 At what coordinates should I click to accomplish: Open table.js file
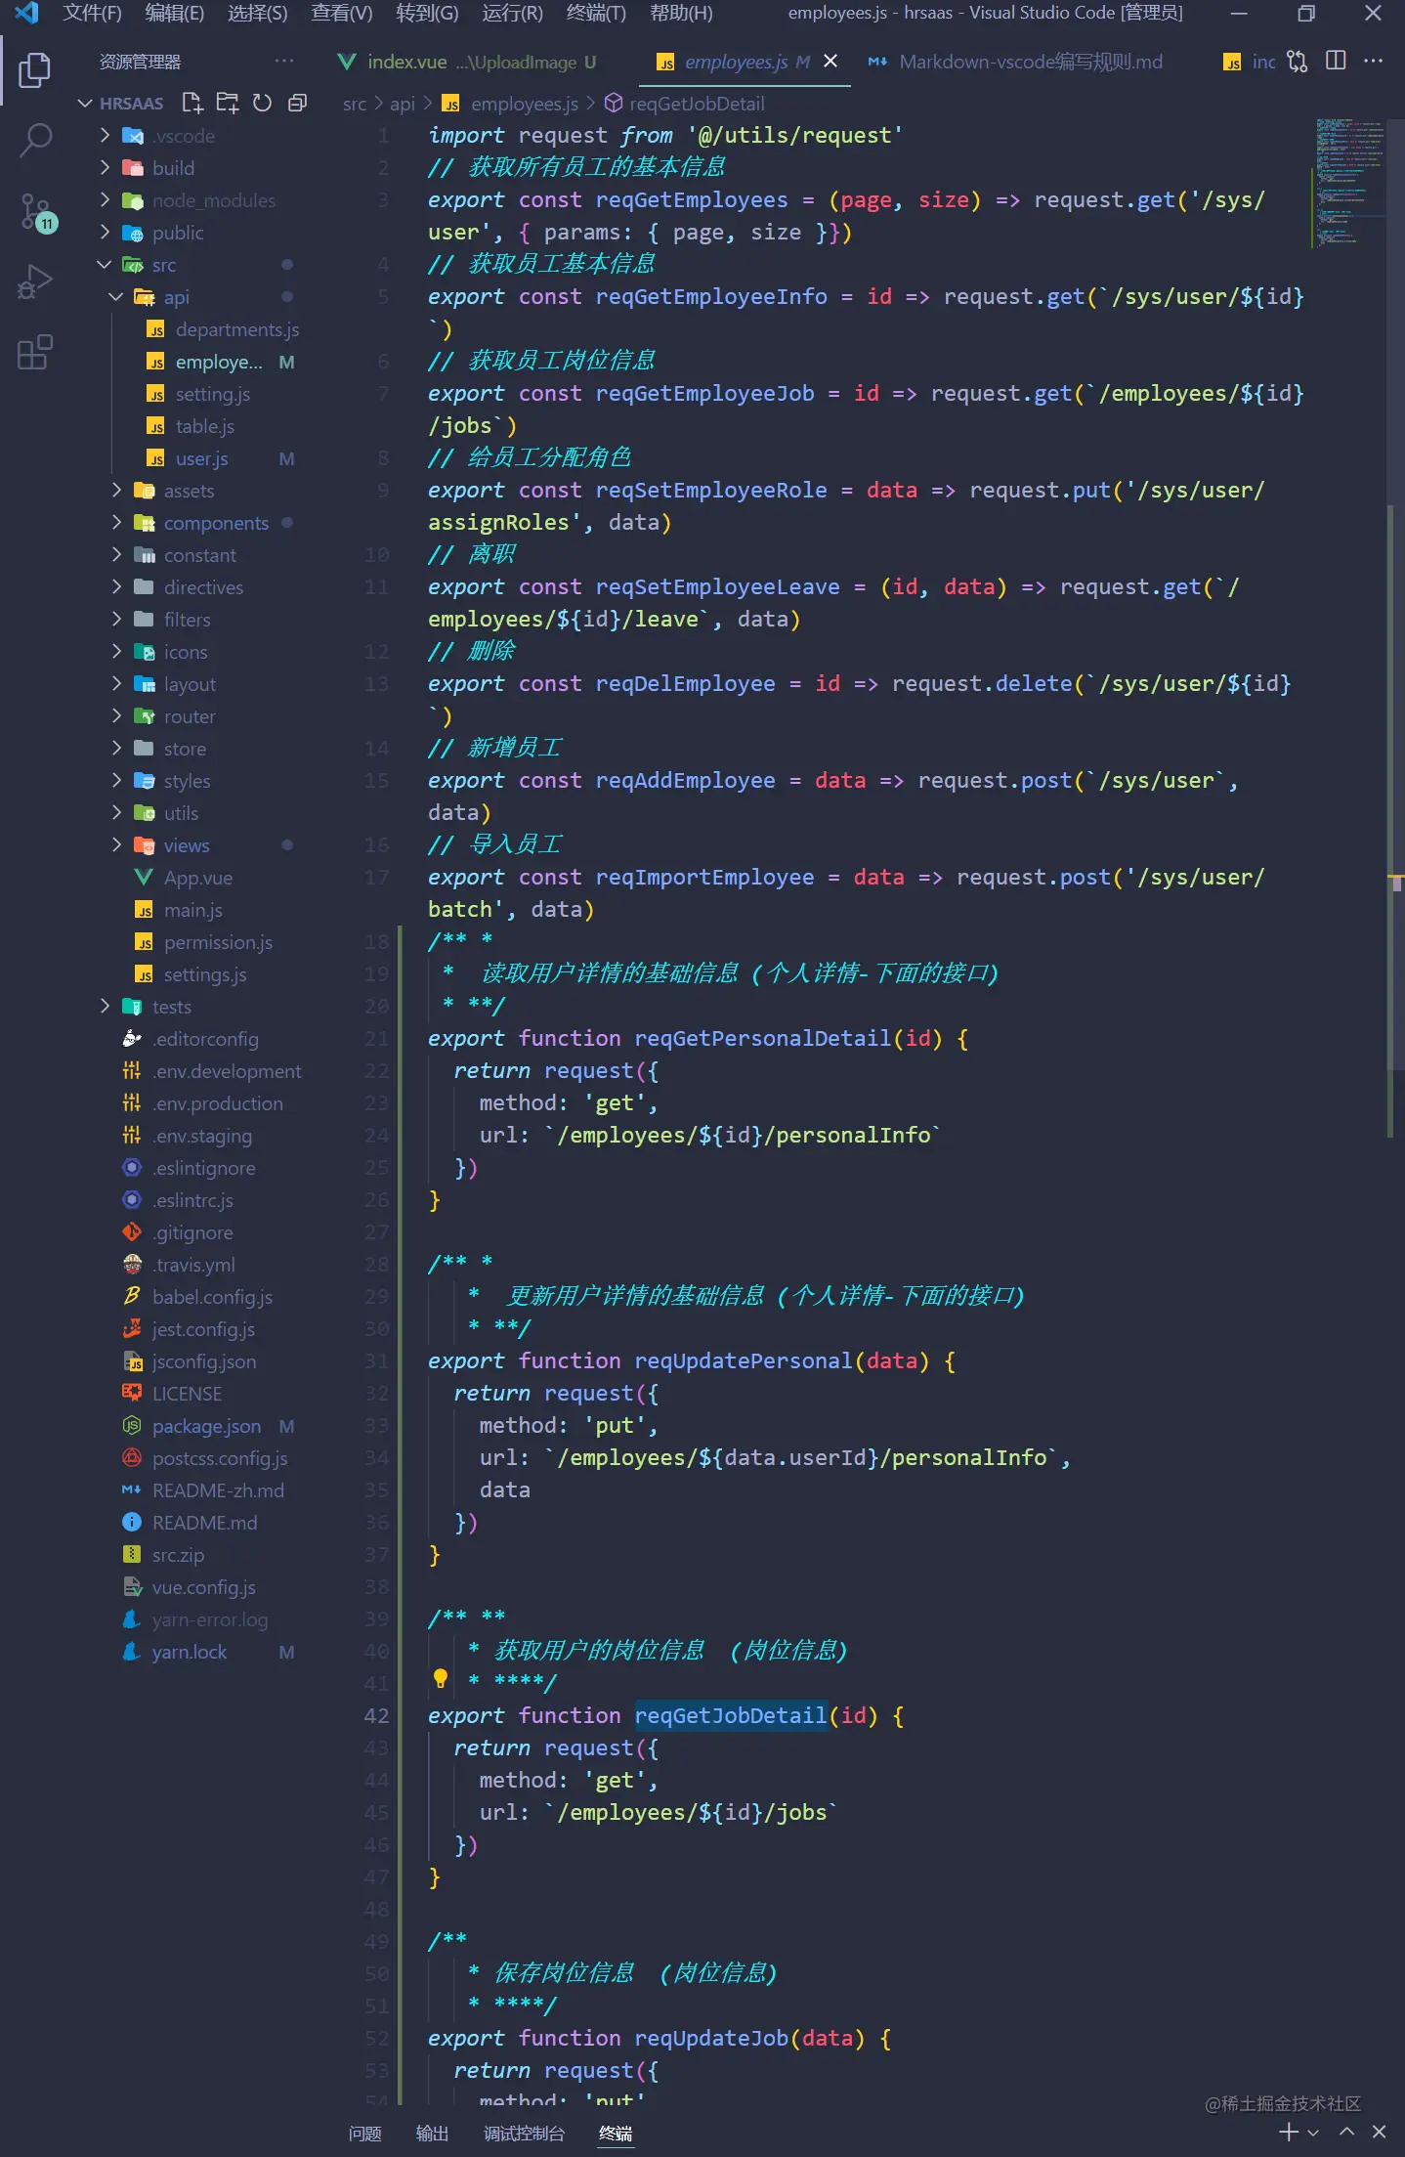tap(205, 426)
